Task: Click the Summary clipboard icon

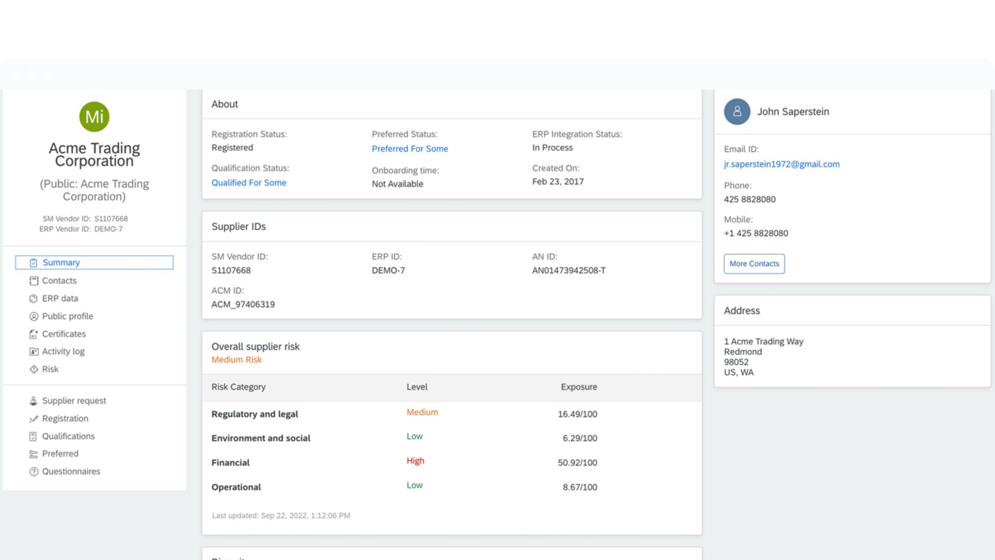Action: point(34,263)
